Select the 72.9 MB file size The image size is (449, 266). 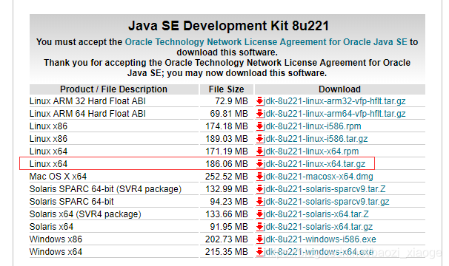[x=231, y=101]
